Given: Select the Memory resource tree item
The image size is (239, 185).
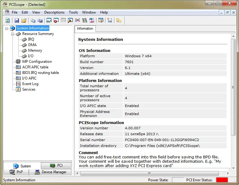Looking at the screenshot, I should click(35, 50).
